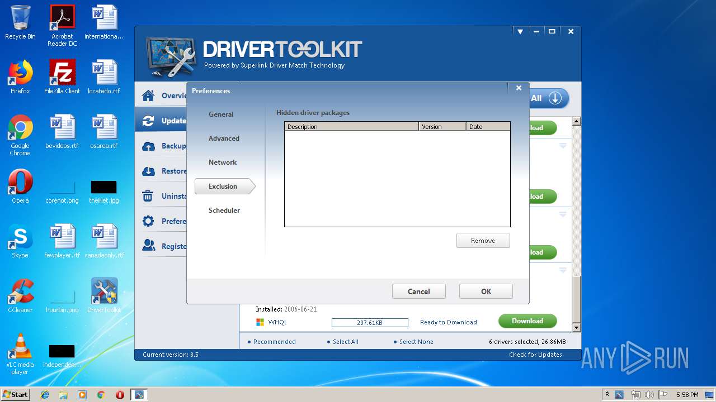
Task: Open FileZilla Client desktop shortcut
Action: click(62, 77)
